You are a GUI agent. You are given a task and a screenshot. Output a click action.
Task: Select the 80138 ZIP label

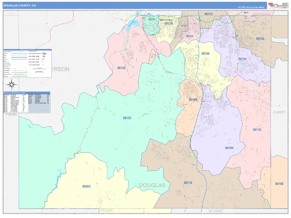tap(260, 39)
